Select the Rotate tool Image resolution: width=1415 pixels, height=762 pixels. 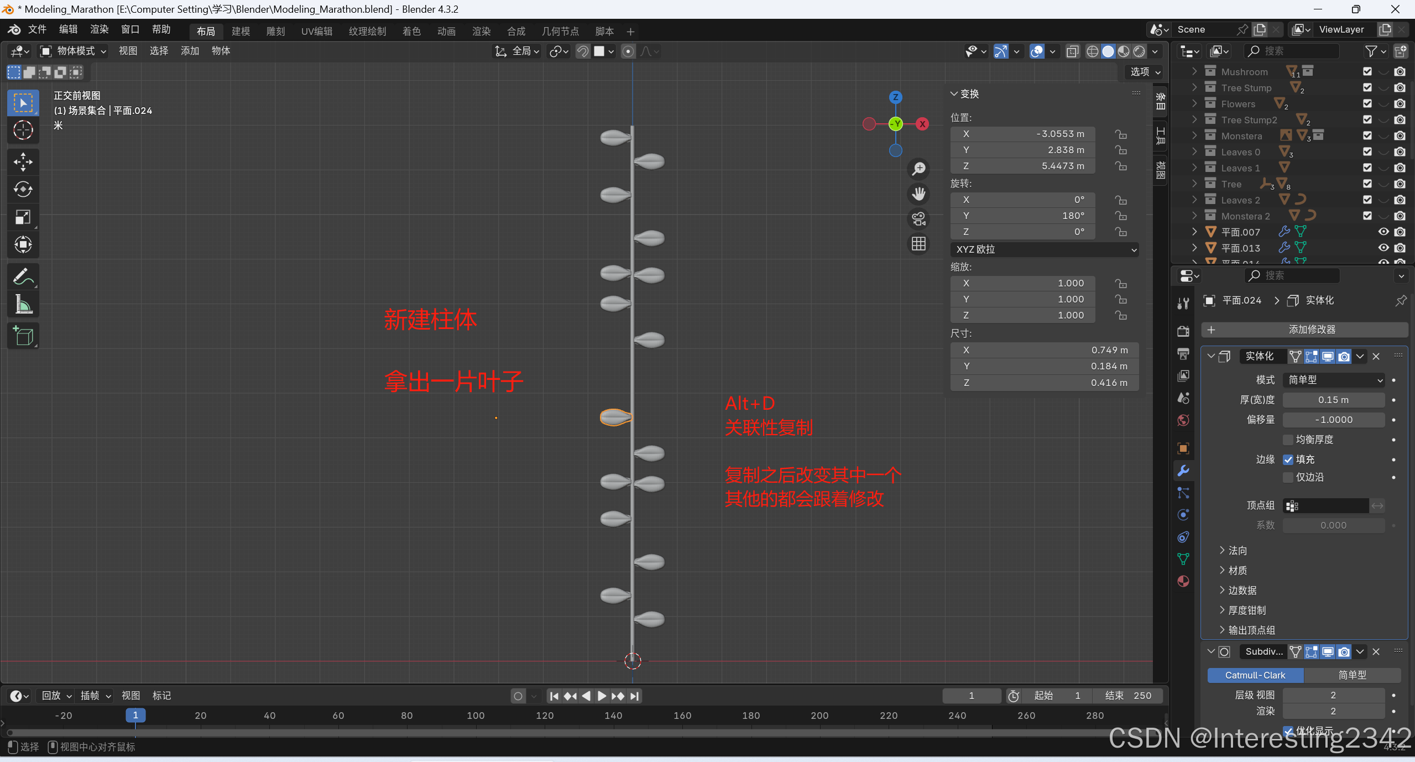[23, 189]
